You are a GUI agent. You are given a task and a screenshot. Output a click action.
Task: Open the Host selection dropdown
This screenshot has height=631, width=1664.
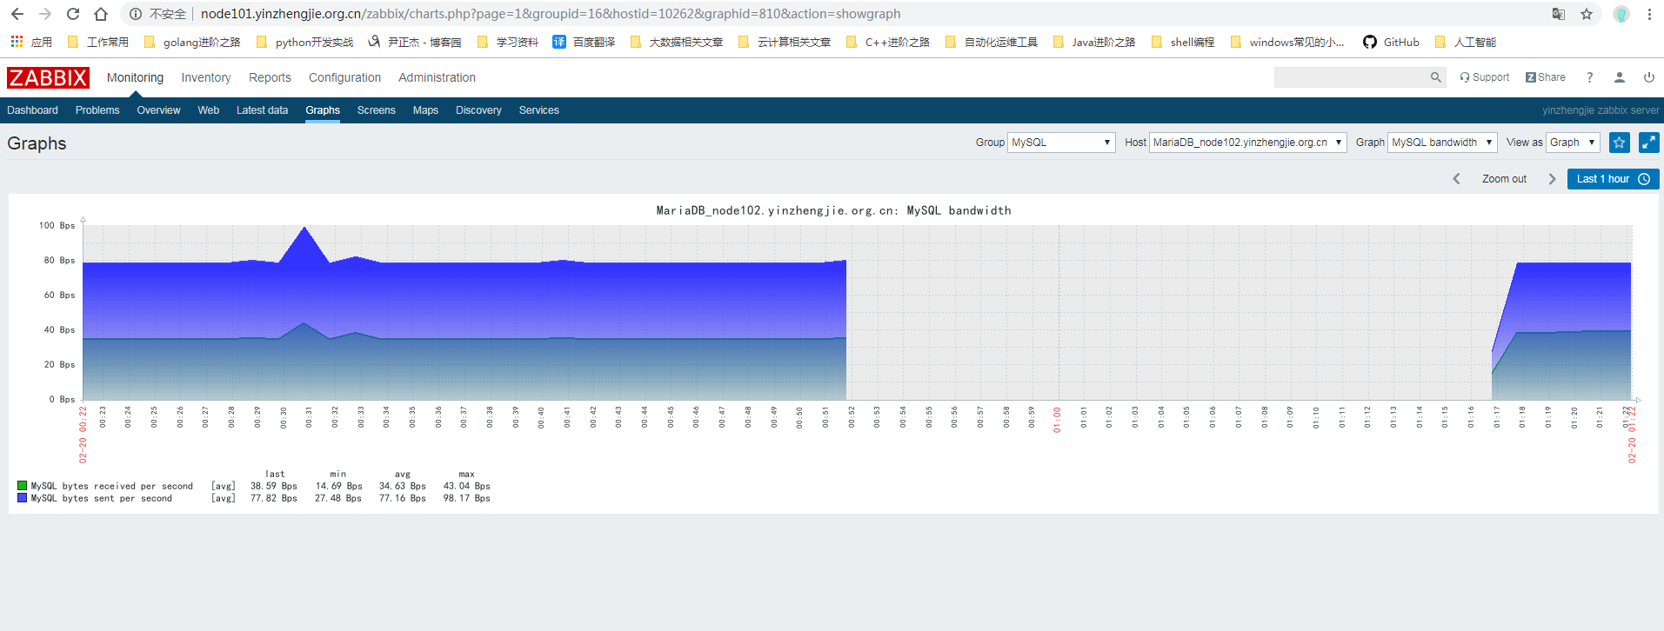[1248, 143]
